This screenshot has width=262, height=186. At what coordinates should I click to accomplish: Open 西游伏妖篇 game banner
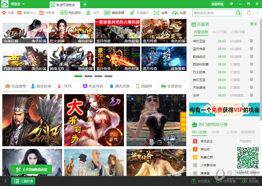(x=25, y=59)
